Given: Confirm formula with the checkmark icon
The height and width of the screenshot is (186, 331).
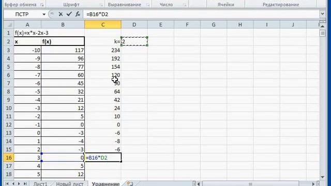Looking at the screenshot, I should [x=69, y=14].
